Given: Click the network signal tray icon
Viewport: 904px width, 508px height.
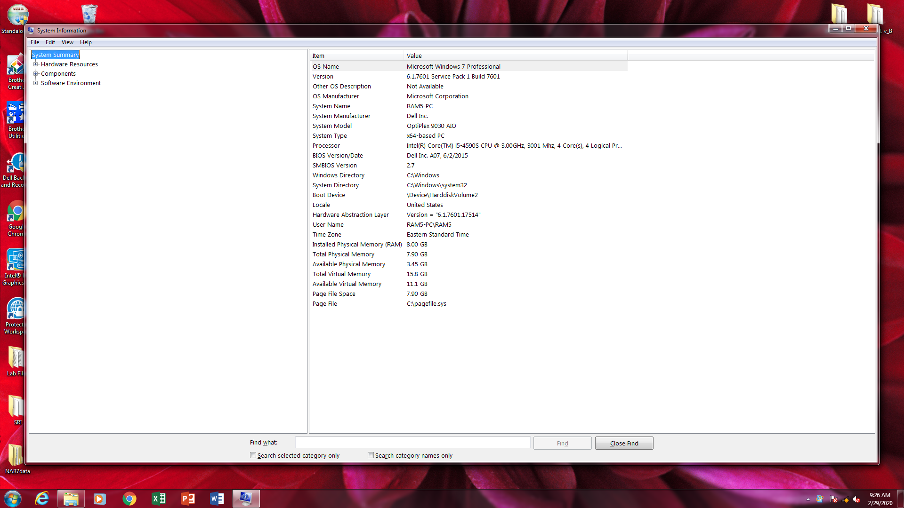Looking at the screenshot, I should pos(845,499).
